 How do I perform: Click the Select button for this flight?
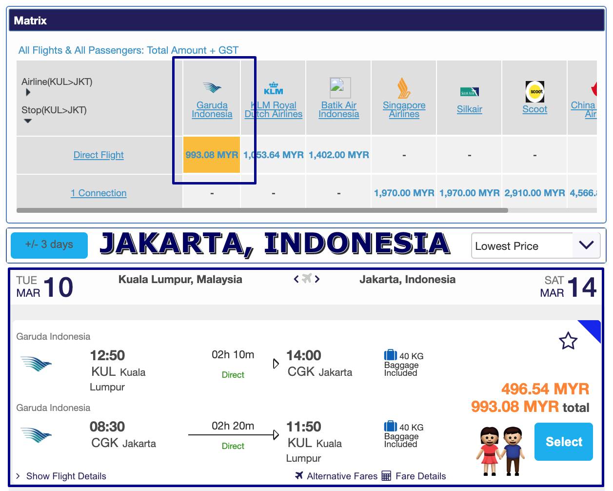pyautogui.click(x=564, y=442)
